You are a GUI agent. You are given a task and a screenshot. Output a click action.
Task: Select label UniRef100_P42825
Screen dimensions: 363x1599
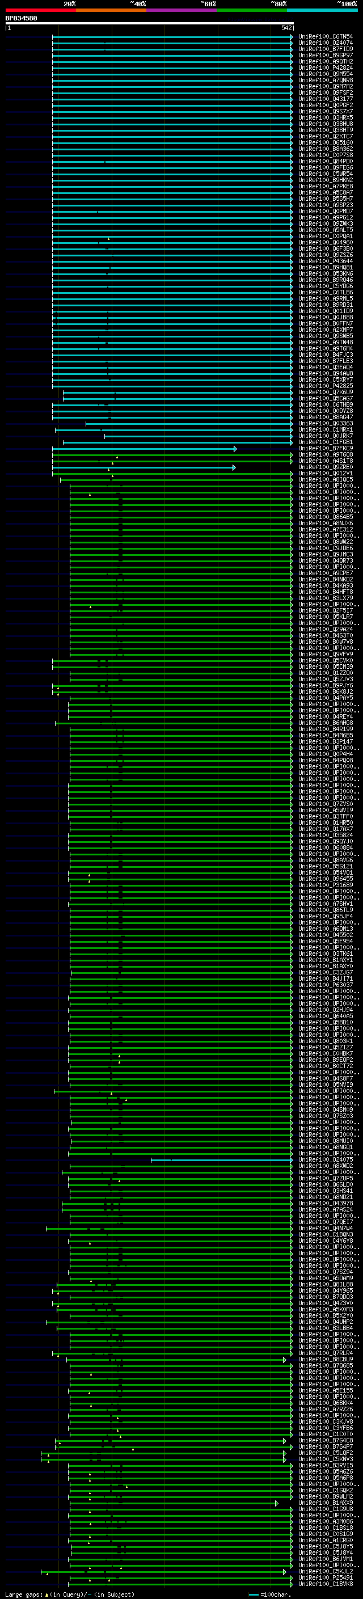(326, 386)
